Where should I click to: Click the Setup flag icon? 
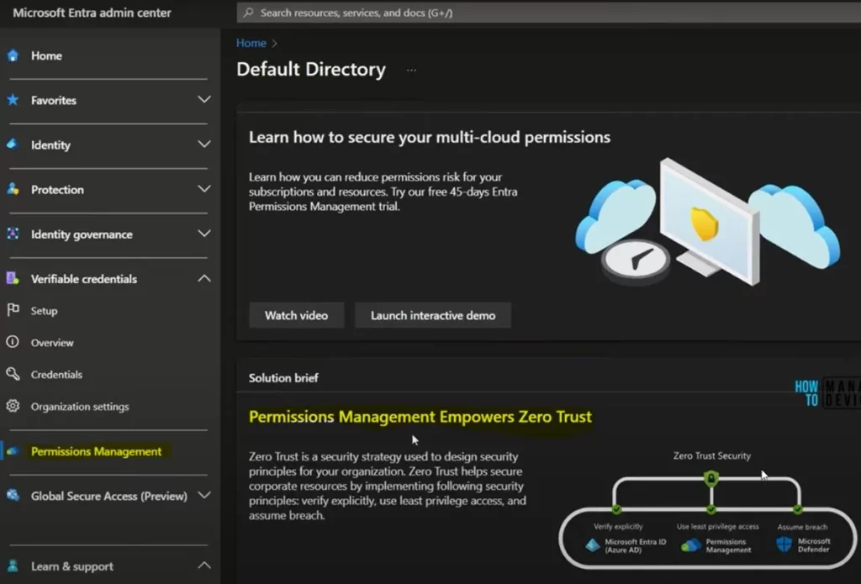tap(13, 310)
